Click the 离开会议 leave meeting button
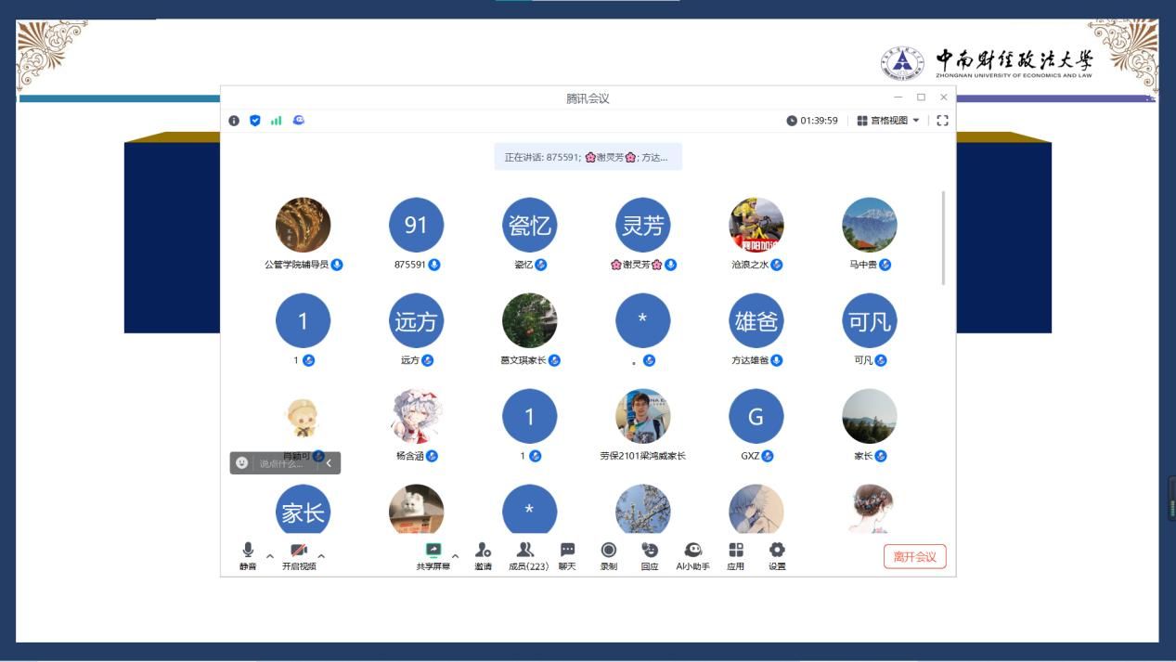The height and width of the screenshot is (662, 1176). pos(914,556)
